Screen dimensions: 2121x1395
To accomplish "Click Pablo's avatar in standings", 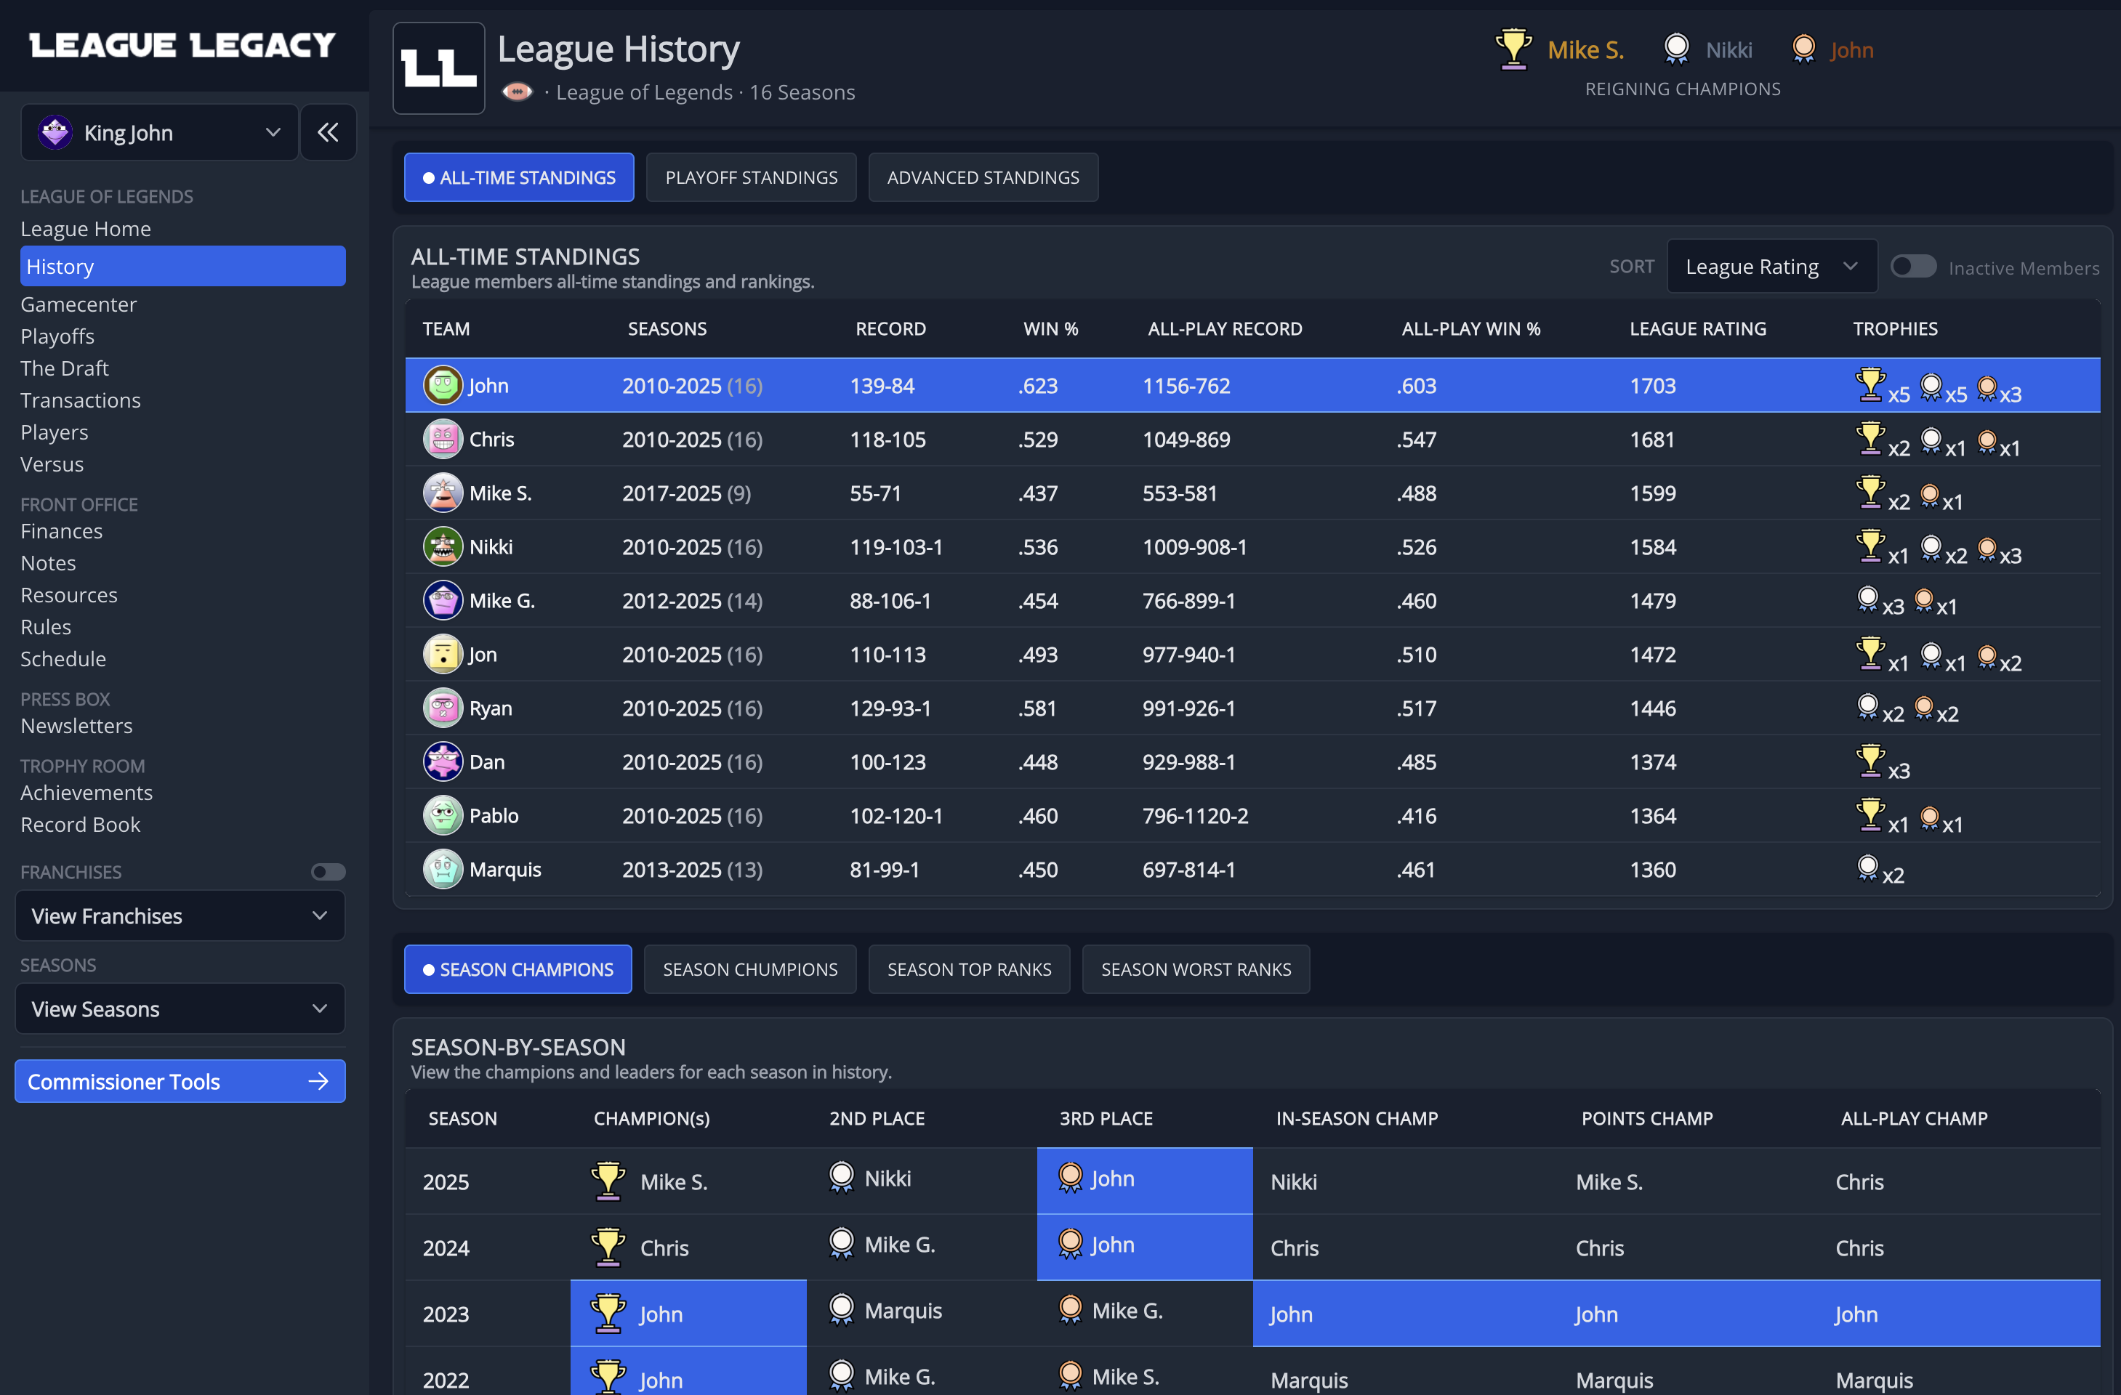I will point(443,815).
